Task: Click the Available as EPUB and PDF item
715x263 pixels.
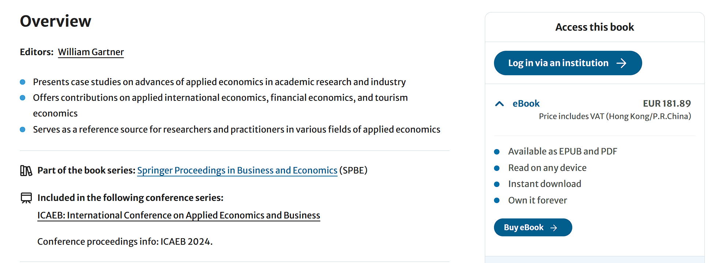Action: pyautogui.click(x=562, y=152)
